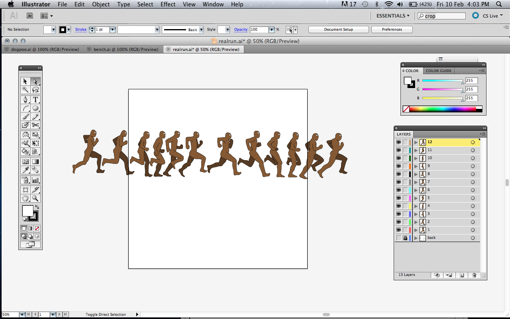Pick the Scale tool

[x=35, y=135]
